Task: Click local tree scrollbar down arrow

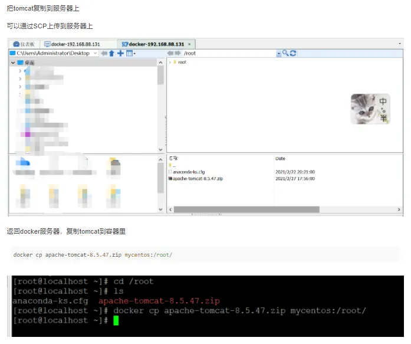Action: pyautogui.click(x=160, y=149)
